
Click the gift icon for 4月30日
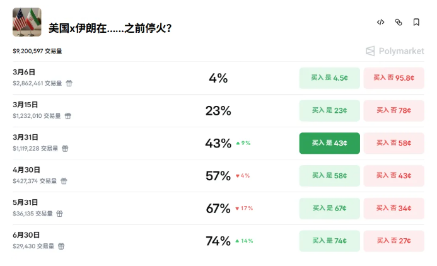click(x=64, y=181)
